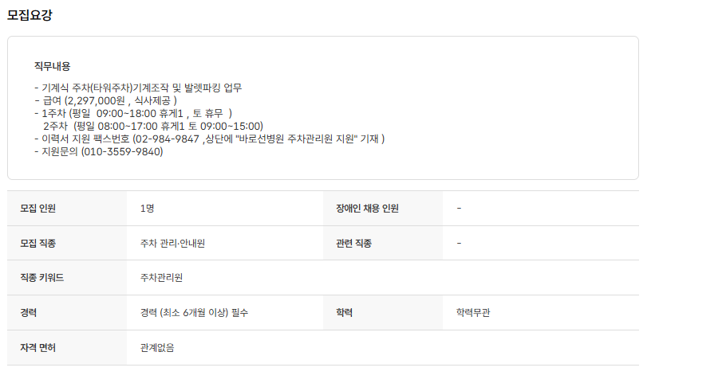
Task: Click the 주차 관리·안내원 value
Action: [x=172, y=243]
